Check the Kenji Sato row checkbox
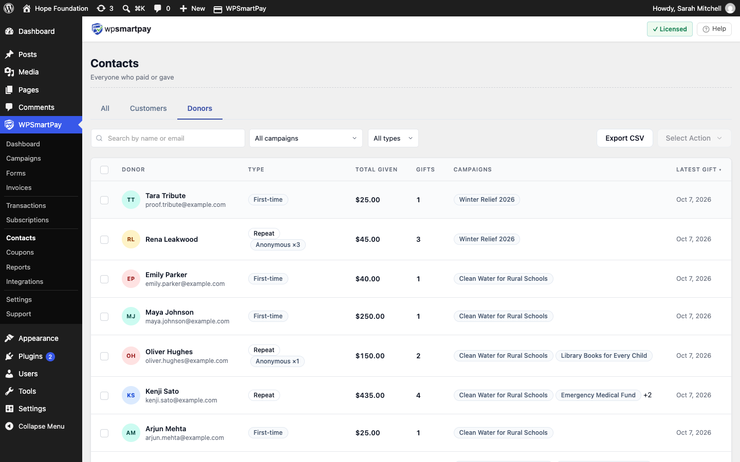The image size is (740, 462). click(104, 396)
